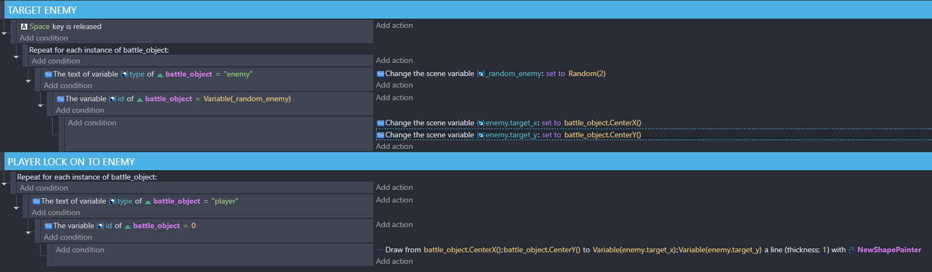Add action to id equals Variable(_random_enemy) event
Screen dimensions: 932x272
(394, 97)
